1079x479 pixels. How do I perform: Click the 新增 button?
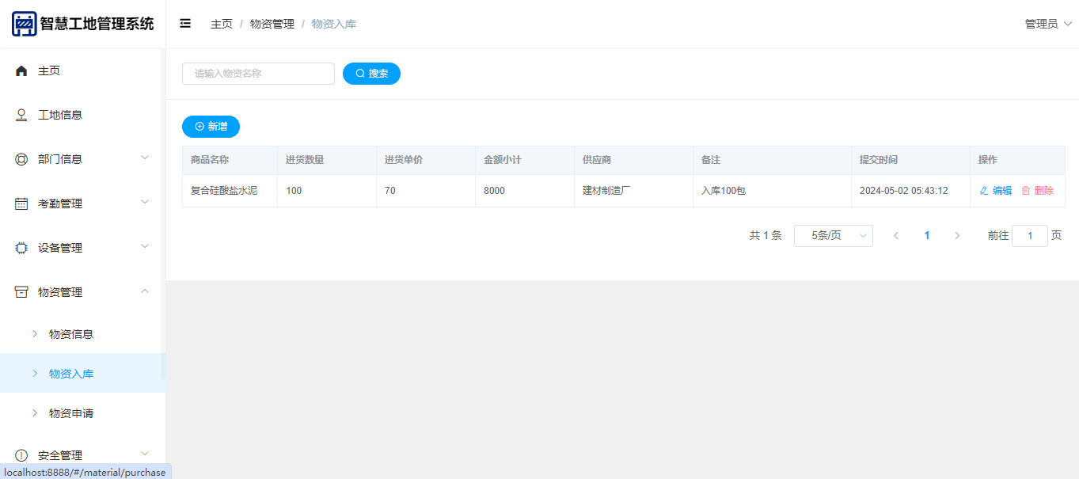(x=211, y=127)
